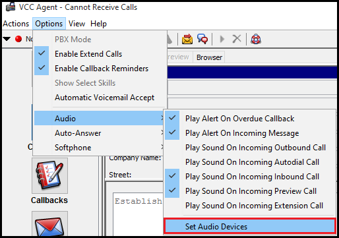The height and width of the screenshot is (238, 339).
Task: Click the X cancel toolbar icon
Action: tap(237, 39)
